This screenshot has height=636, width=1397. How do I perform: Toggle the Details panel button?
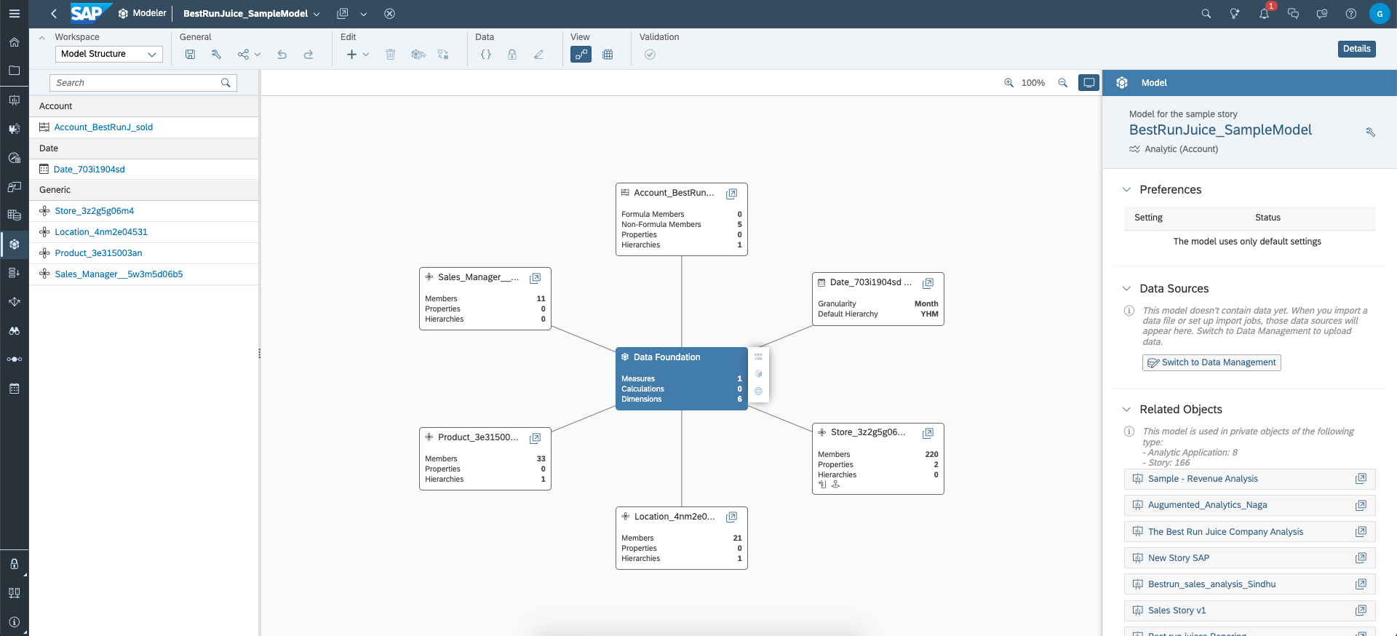[1356, 49]
